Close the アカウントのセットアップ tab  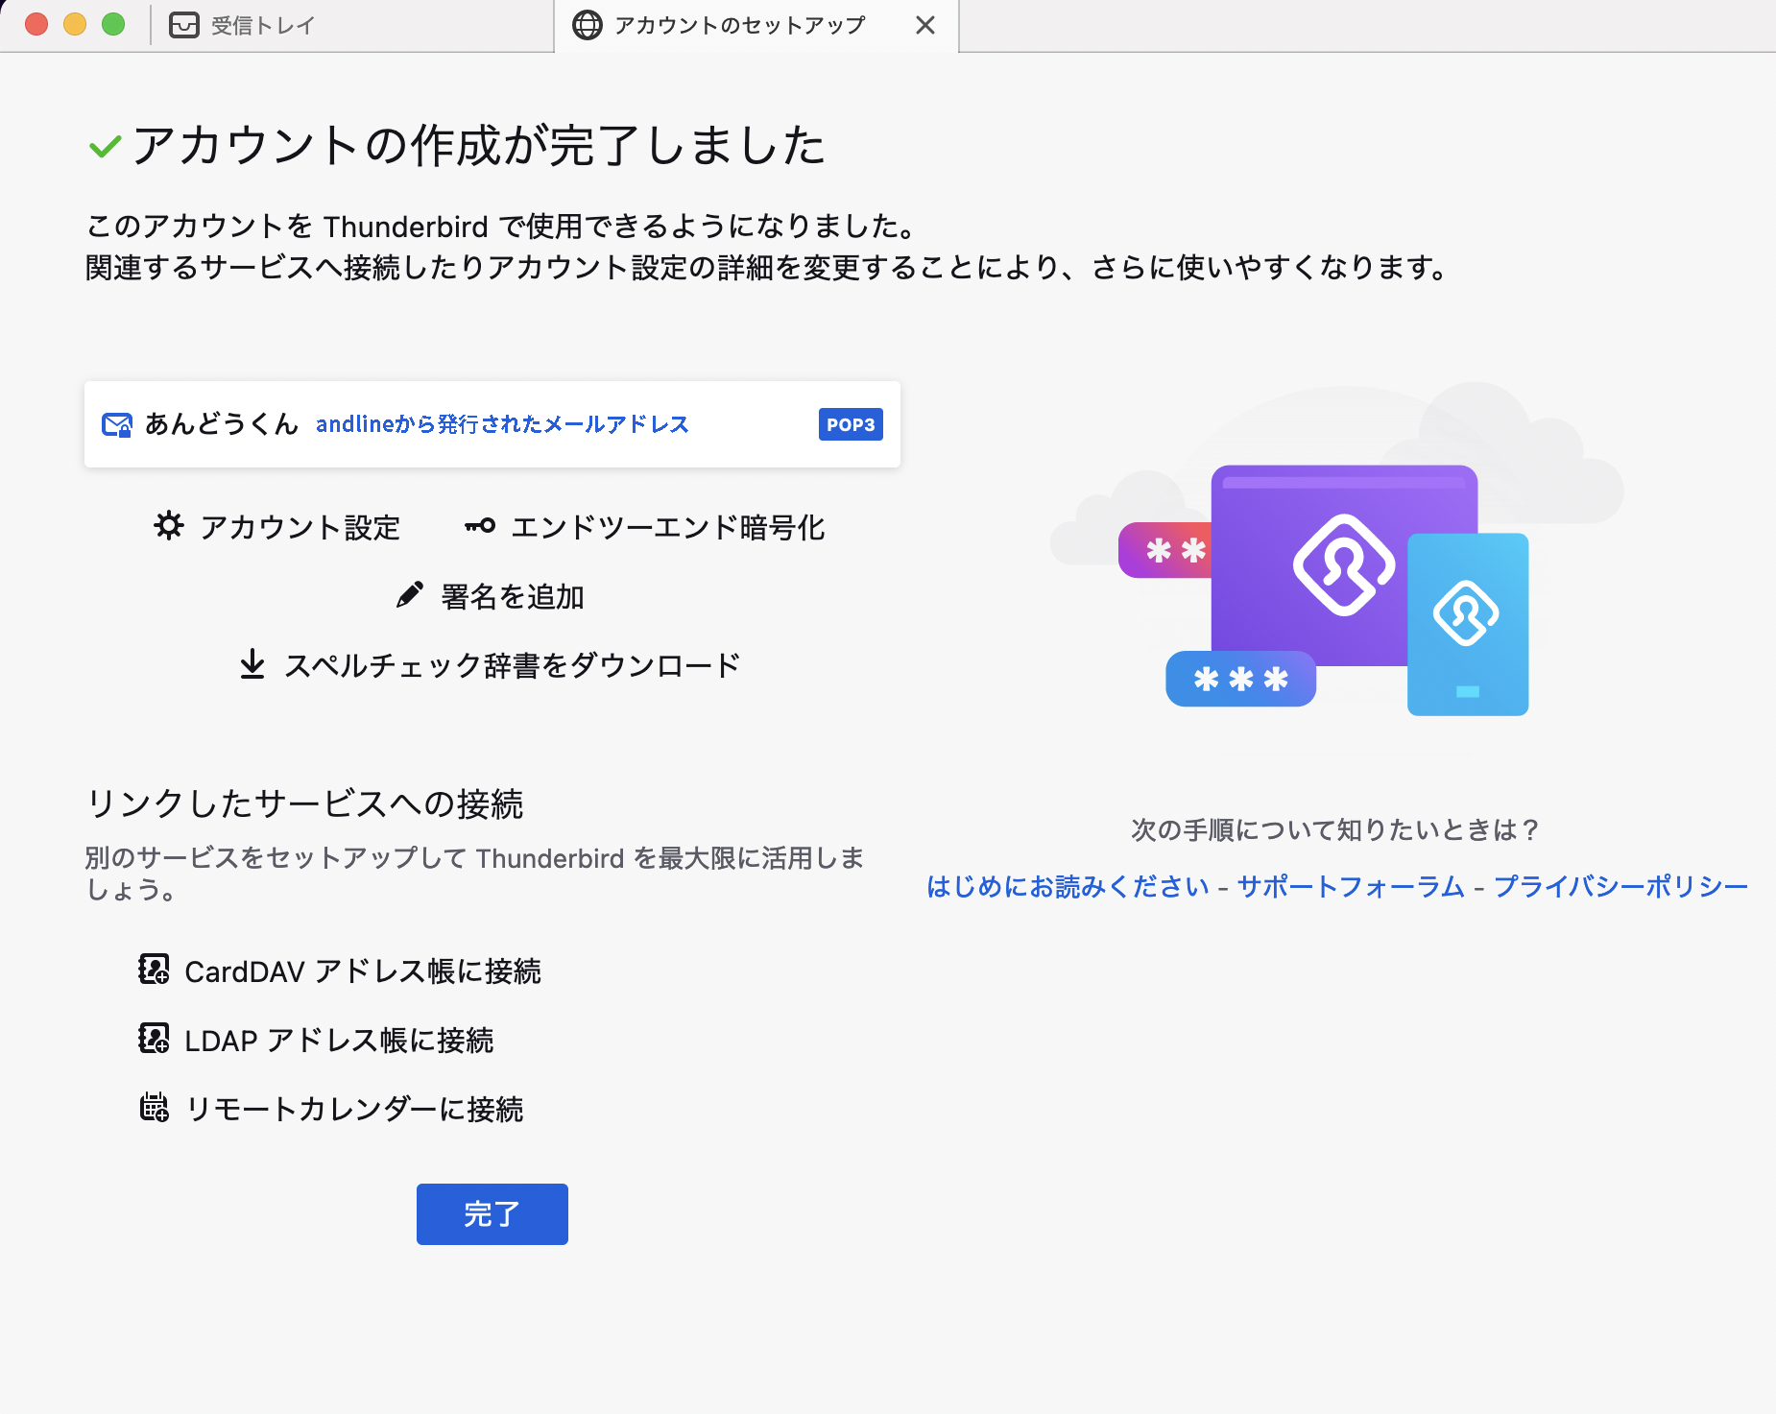pos(924,26)
